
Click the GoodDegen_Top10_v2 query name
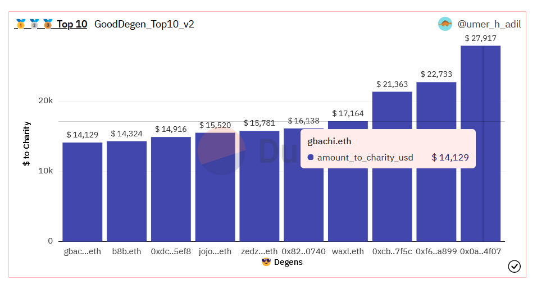point(144,24)
